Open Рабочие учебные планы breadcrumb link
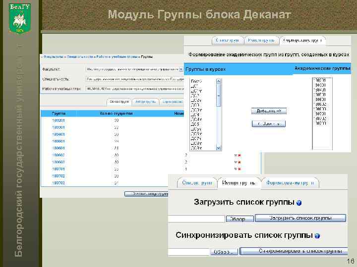Image resolution: width=357 pixels, height=267 pixels. point(117,57)
